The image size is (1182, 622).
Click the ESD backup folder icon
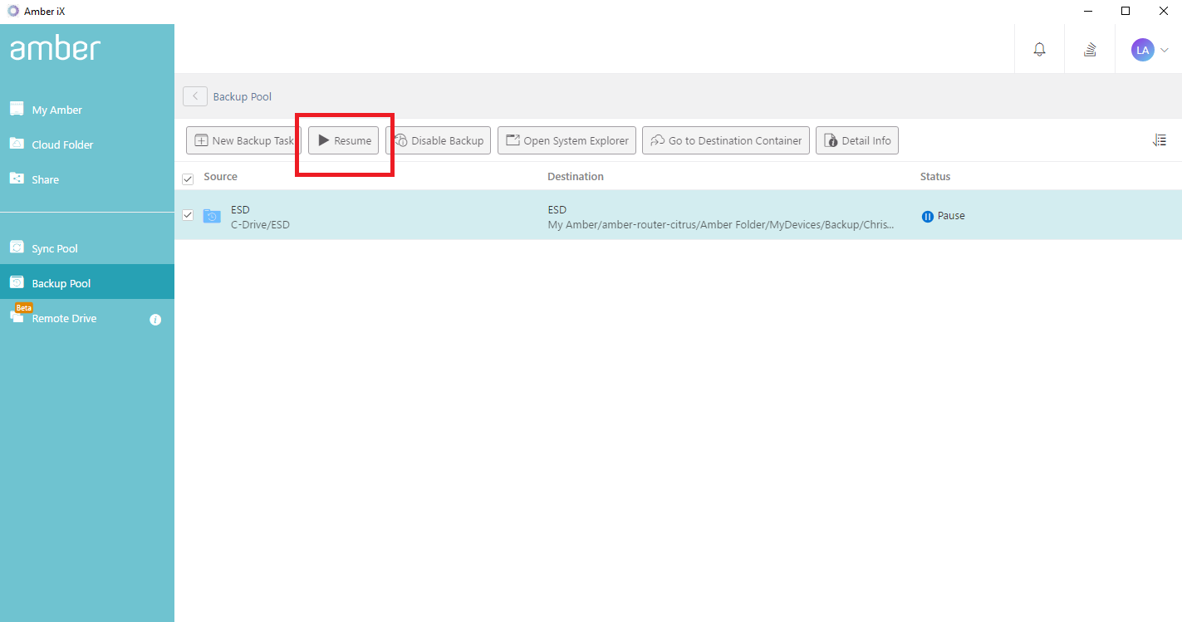tap(212, 215)
